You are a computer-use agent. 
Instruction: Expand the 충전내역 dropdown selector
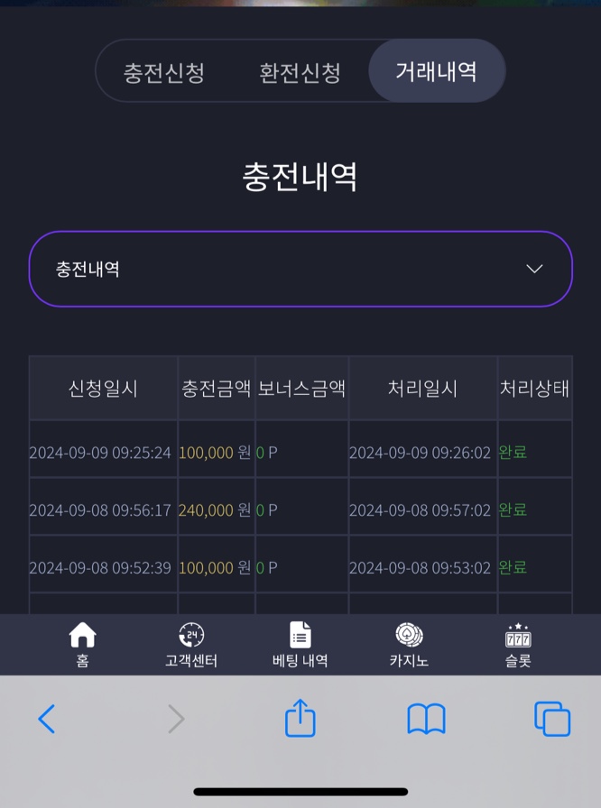(300, 269)
